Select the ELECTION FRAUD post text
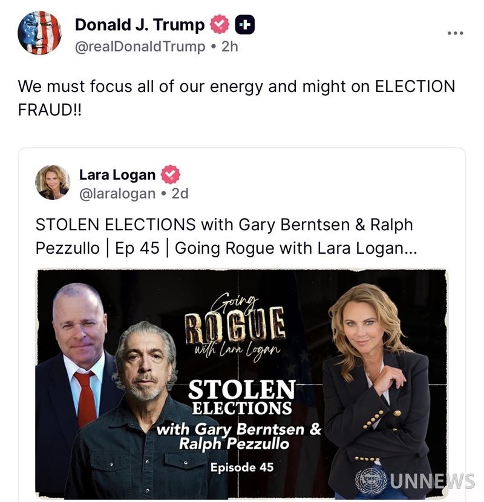This screenshot has height=502, width=484. (x=237, y=98)
